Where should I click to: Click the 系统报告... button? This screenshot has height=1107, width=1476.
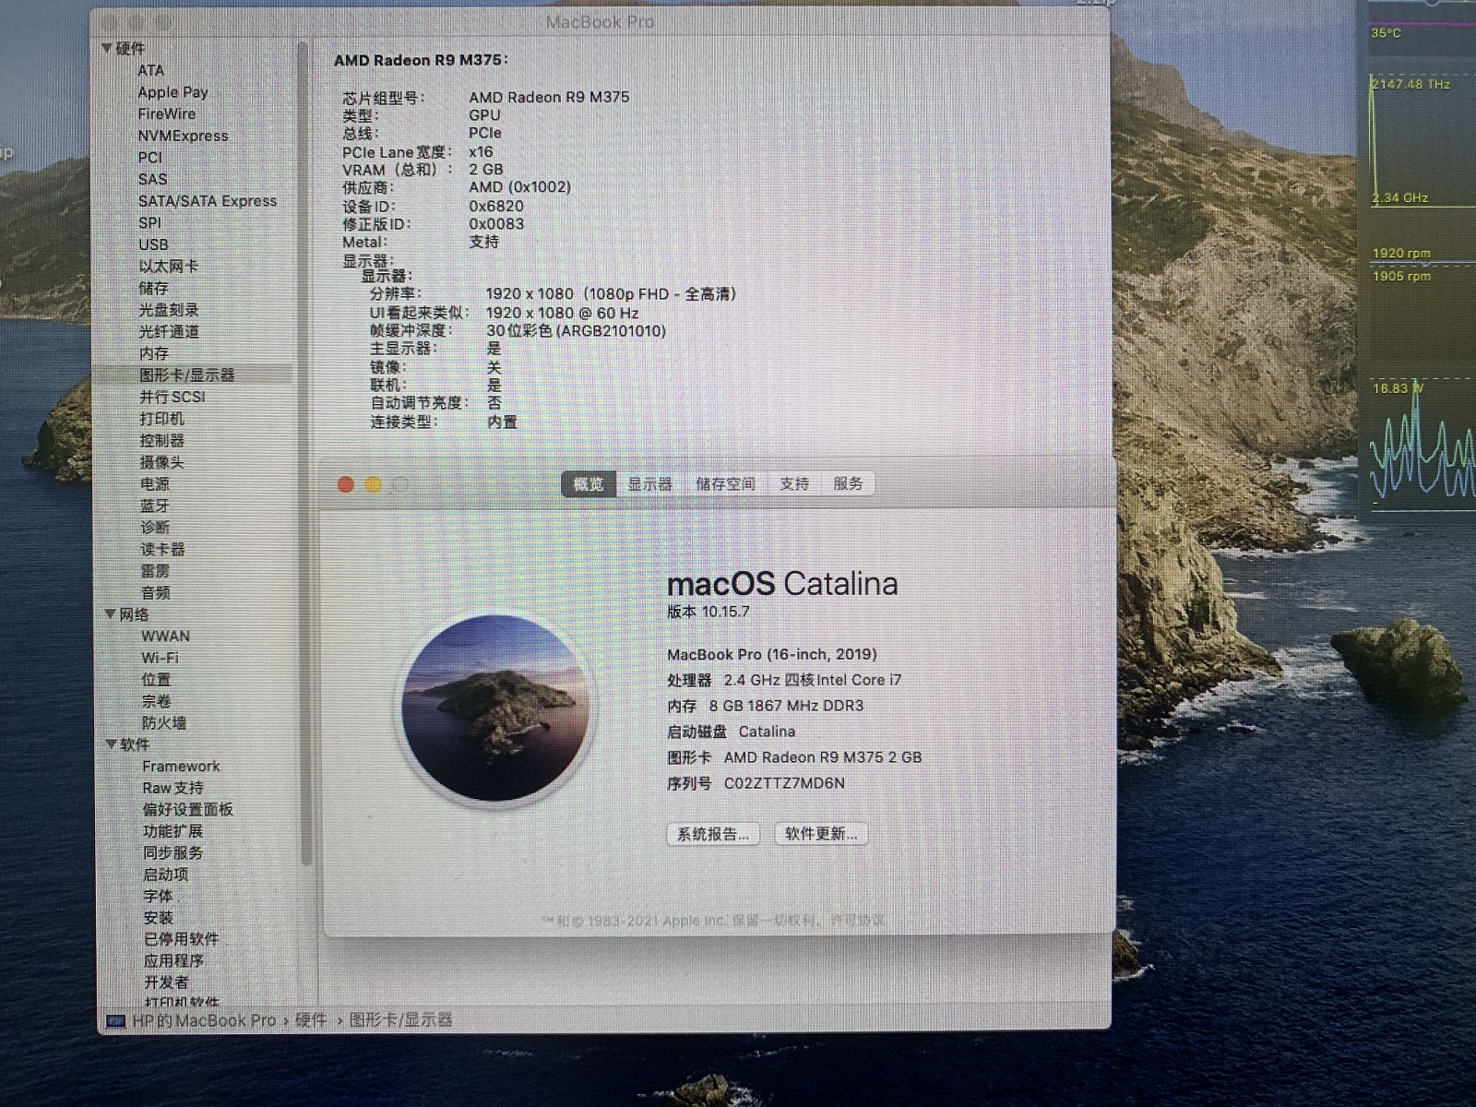(x=713, y=834)
